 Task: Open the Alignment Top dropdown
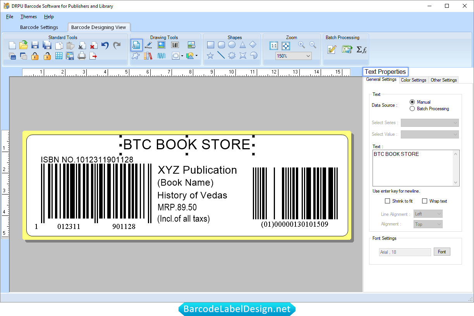click(x=428, y=224)
